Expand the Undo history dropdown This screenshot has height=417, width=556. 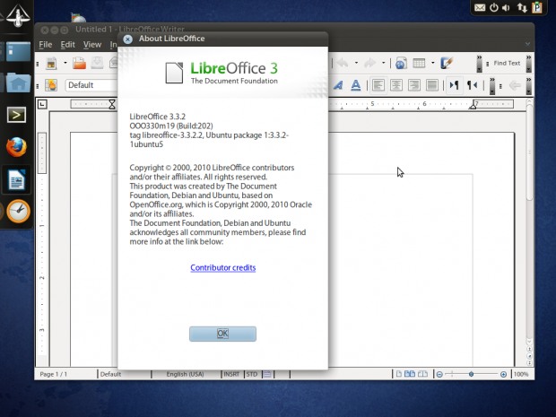point(356,64)
